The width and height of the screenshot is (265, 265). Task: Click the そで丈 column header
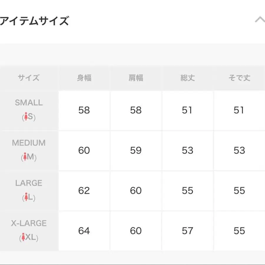click(x=239, y=78)
